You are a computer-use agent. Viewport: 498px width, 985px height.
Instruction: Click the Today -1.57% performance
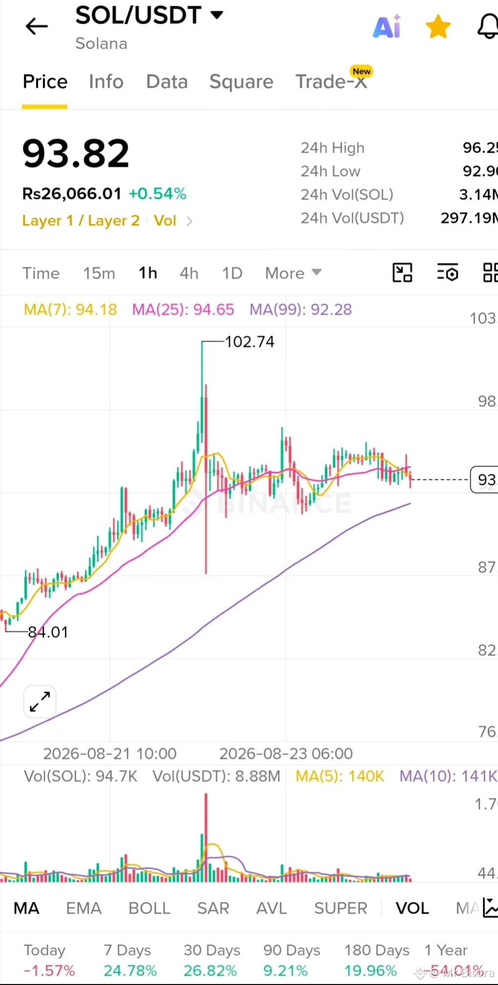coord(49,960)
